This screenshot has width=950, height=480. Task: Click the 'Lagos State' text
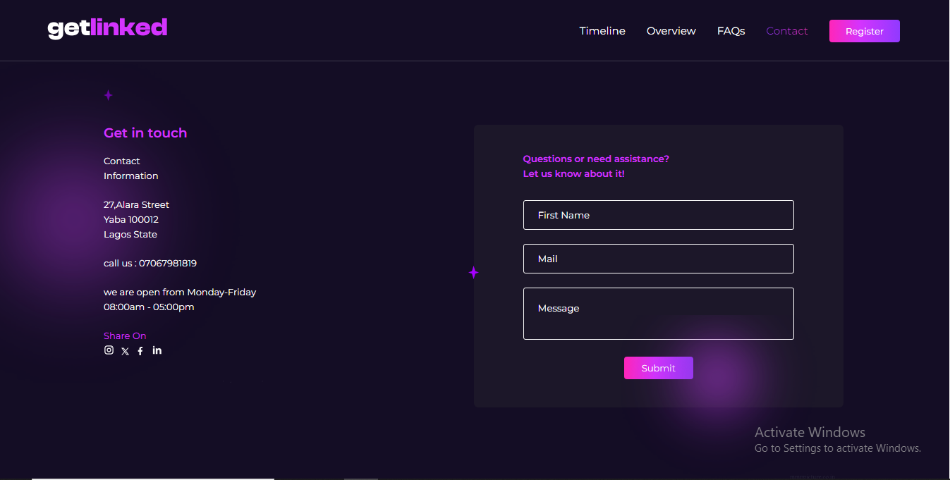(130, 235)
